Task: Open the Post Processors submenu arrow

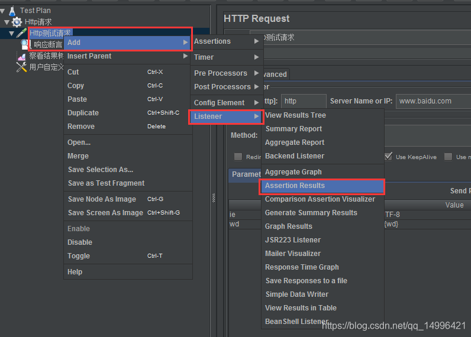Action: pos(257,87)
